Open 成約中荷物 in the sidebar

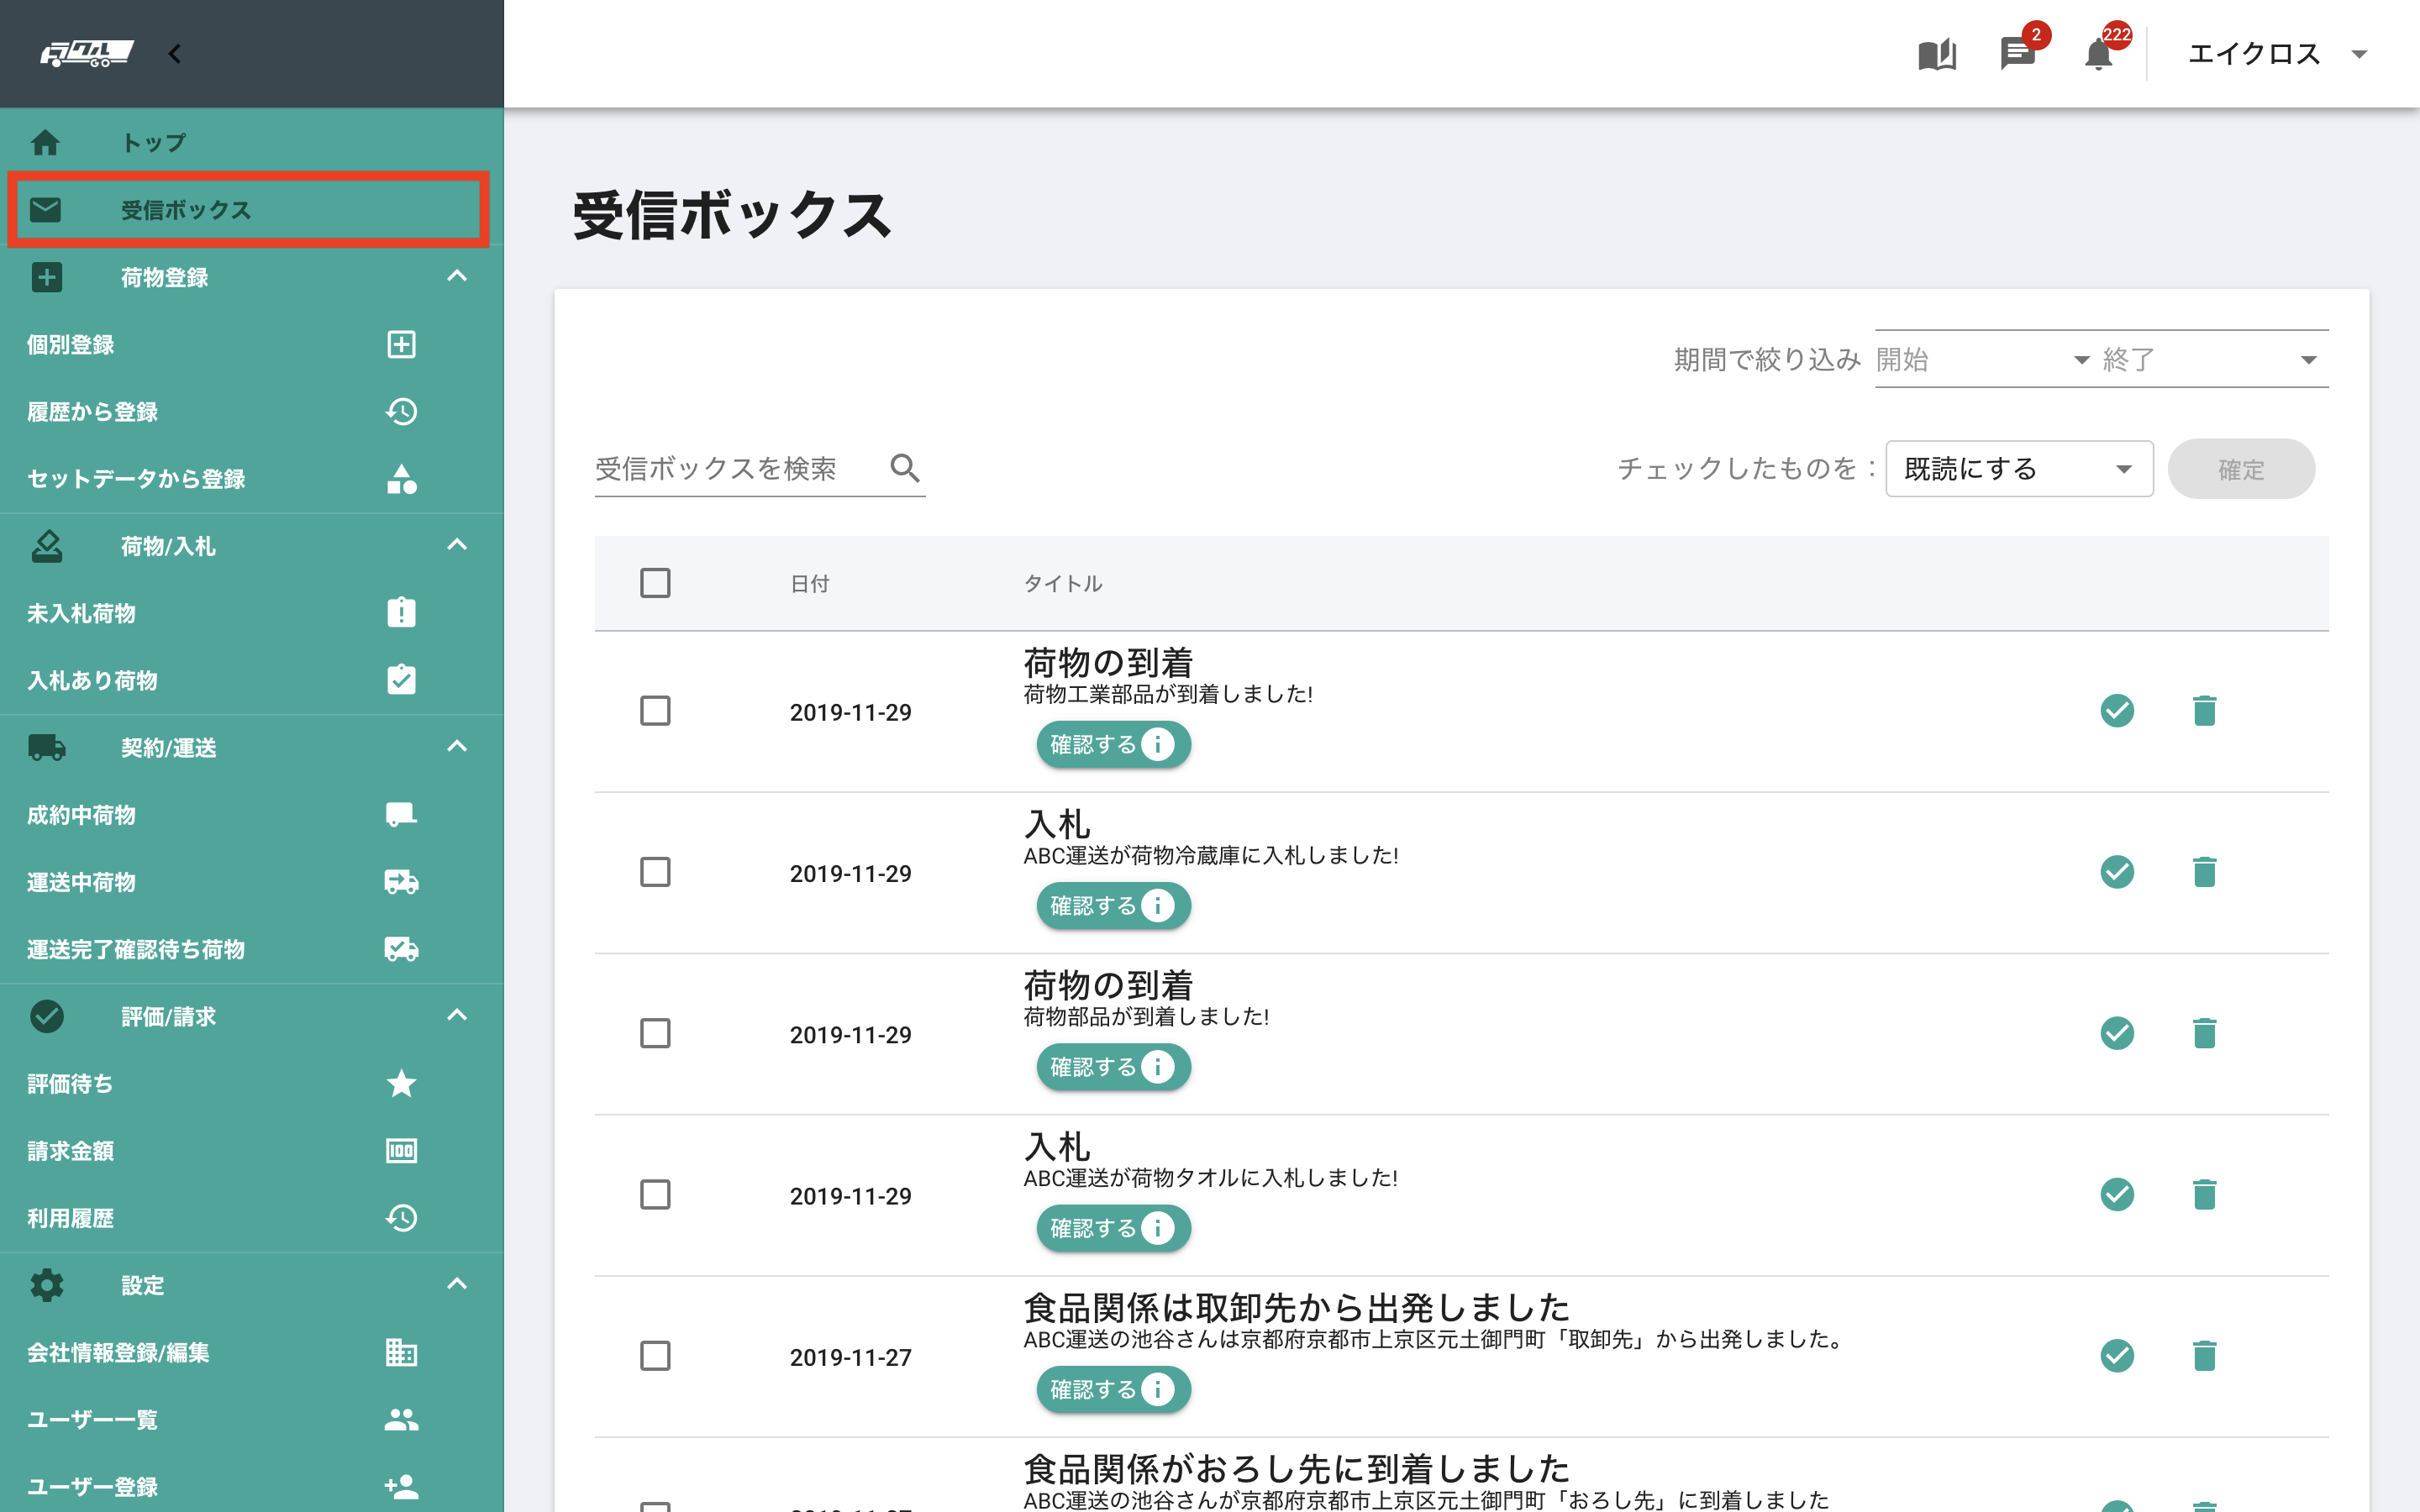252,815
